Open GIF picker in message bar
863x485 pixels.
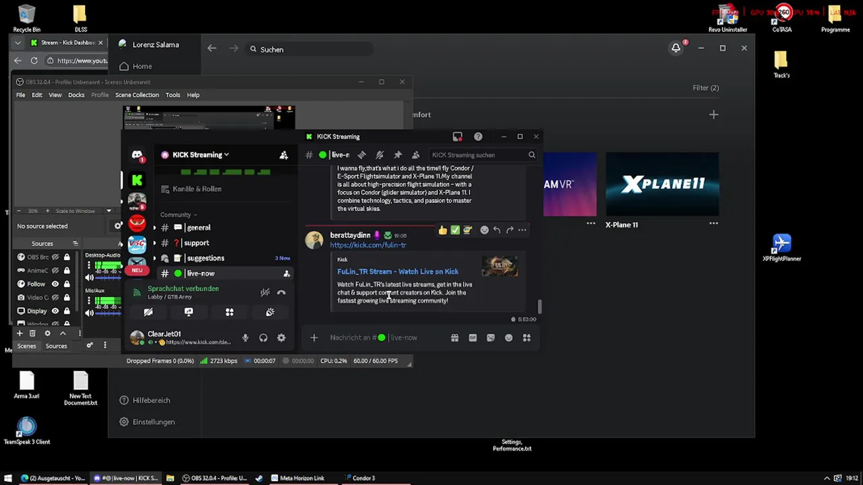[473, 337]
